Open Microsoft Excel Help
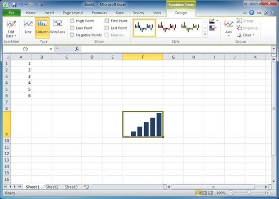The height and width of the screenshot is (199, 279). pos(251,13)
